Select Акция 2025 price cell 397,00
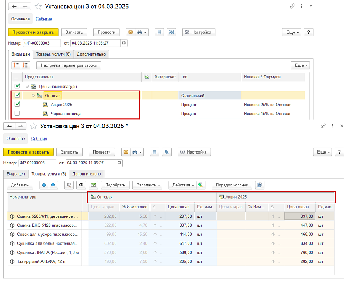This screenshot has height=281, width=347. coord(300,216)
